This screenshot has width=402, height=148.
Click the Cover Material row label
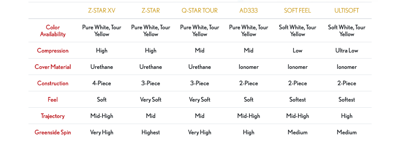click(x=53, y=67)
